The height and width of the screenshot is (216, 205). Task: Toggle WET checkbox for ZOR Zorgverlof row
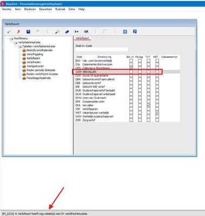pos(157,120)
